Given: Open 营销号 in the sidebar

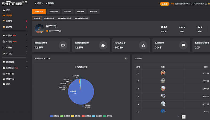Looking at the screenshot, I should (7, 27).
